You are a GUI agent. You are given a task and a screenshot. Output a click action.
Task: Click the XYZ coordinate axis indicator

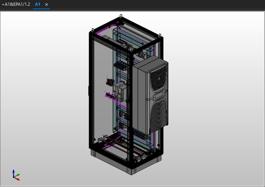[x=16, y=175]
